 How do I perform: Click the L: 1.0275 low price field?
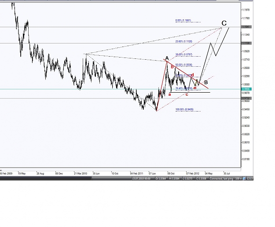click(187, 179)
